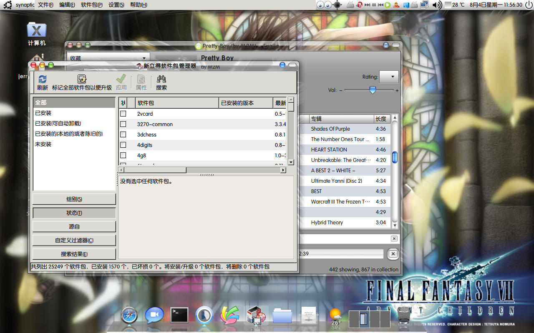Image resolution: width=534 pixels, height=333 pixels.
Task: Open the 文件(F) menu
Action: [x=45, y=5]
